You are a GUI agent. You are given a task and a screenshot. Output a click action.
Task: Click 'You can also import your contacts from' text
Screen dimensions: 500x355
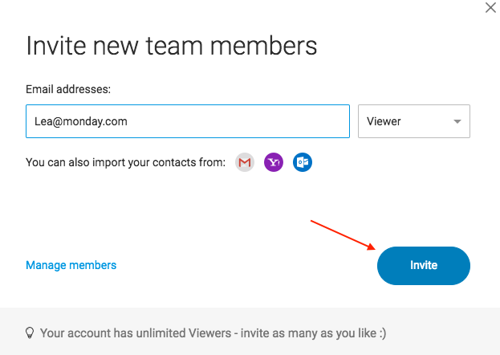[x=126, y=162]
